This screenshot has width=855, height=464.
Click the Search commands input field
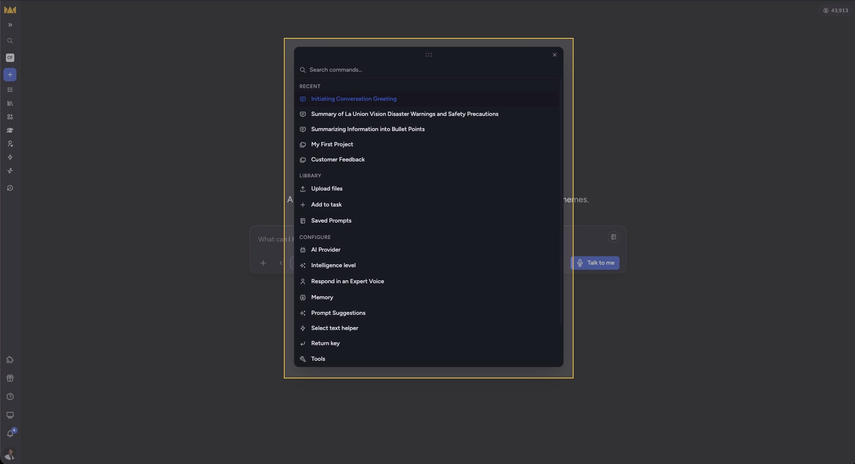pyautogui.click(x=428, y=70)
